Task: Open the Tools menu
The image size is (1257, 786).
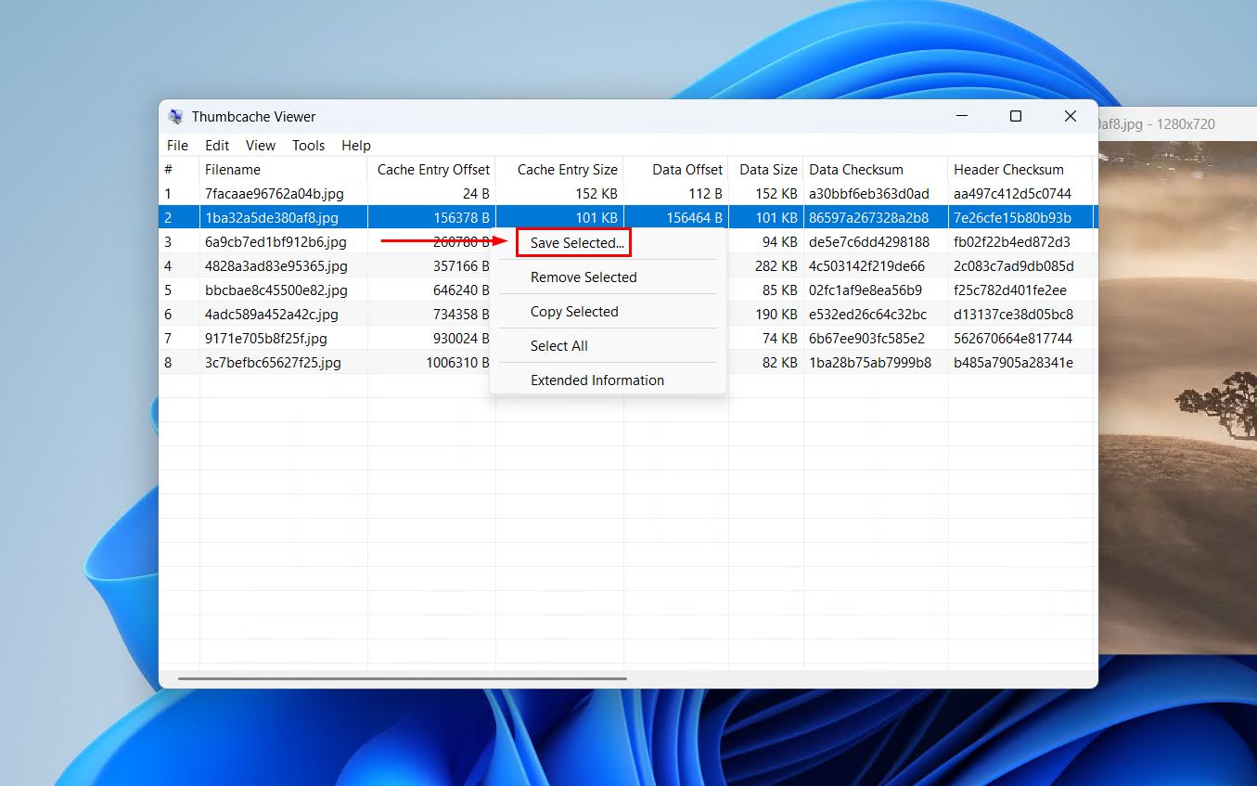Action: [x=308, y=146]
